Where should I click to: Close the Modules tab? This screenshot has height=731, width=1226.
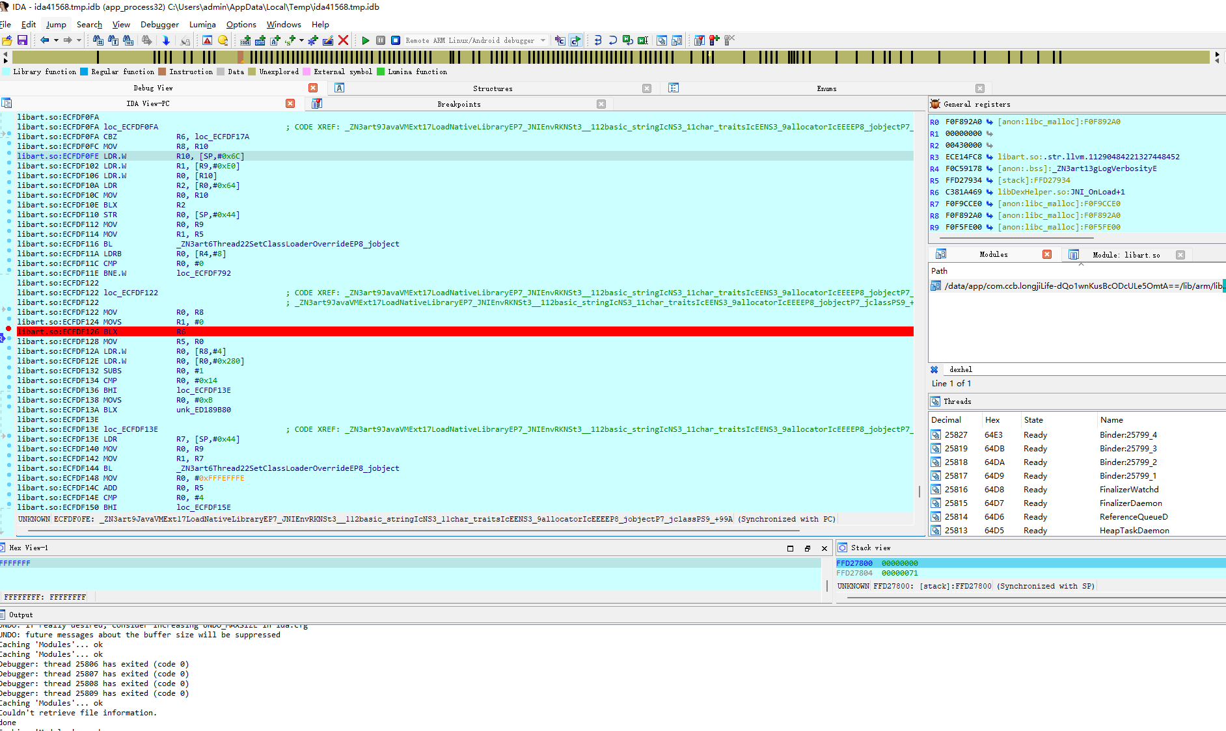tap(1047, 254)
